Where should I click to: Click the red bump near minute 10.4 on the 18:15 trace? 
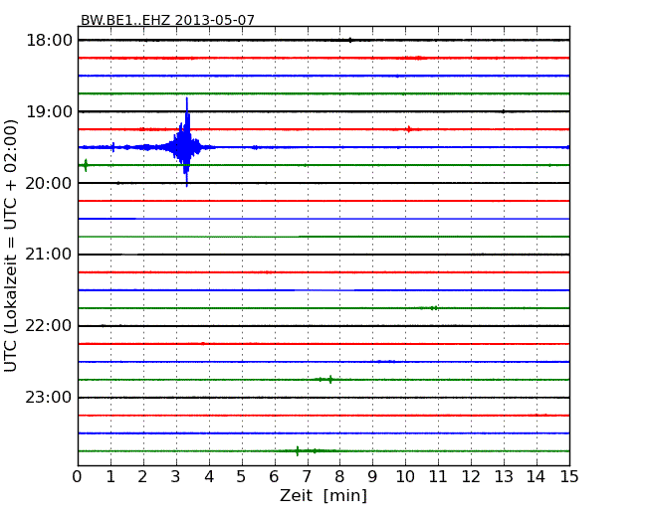(419, 58)
